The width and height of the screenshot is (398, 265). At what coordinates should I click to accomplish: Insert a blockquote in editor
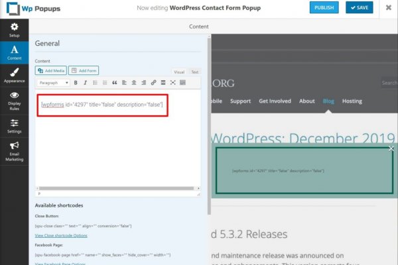click(x=115, y=83)
